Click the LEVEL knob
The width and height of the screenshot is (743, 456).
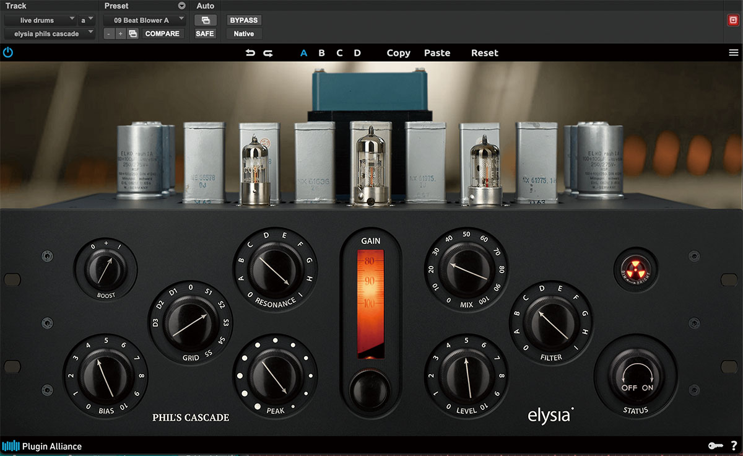click(x=467, y=376)
